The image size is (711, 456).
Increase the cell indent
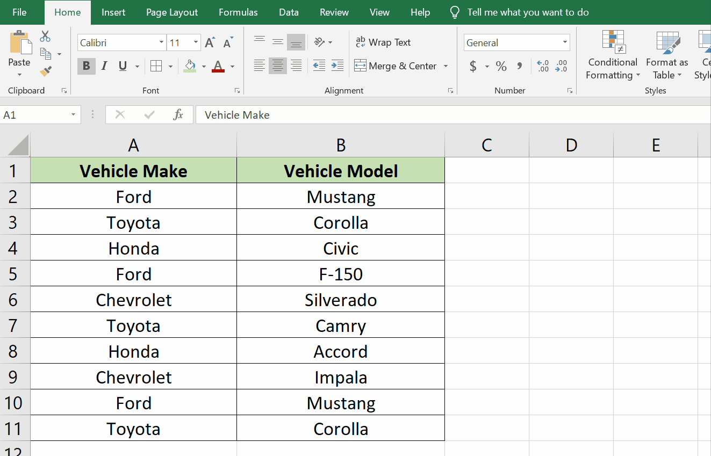coord(337,66)
